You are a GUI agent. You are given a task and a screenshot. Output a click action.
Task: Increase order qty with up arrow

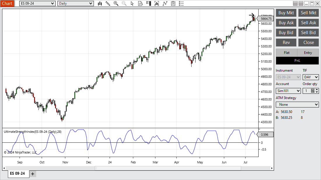pyautogui.click(x=317, y=90)
